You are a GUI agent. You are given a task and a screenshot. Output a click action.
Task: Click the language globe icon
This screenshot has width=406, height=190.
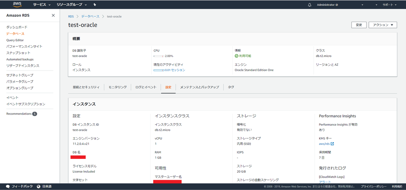point(39,187)
